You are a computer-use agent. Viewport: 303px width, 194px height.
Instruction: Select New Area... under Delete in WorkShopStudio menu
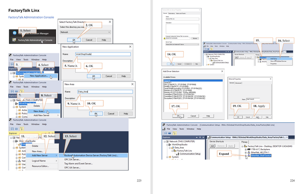[x=44, y=111]
